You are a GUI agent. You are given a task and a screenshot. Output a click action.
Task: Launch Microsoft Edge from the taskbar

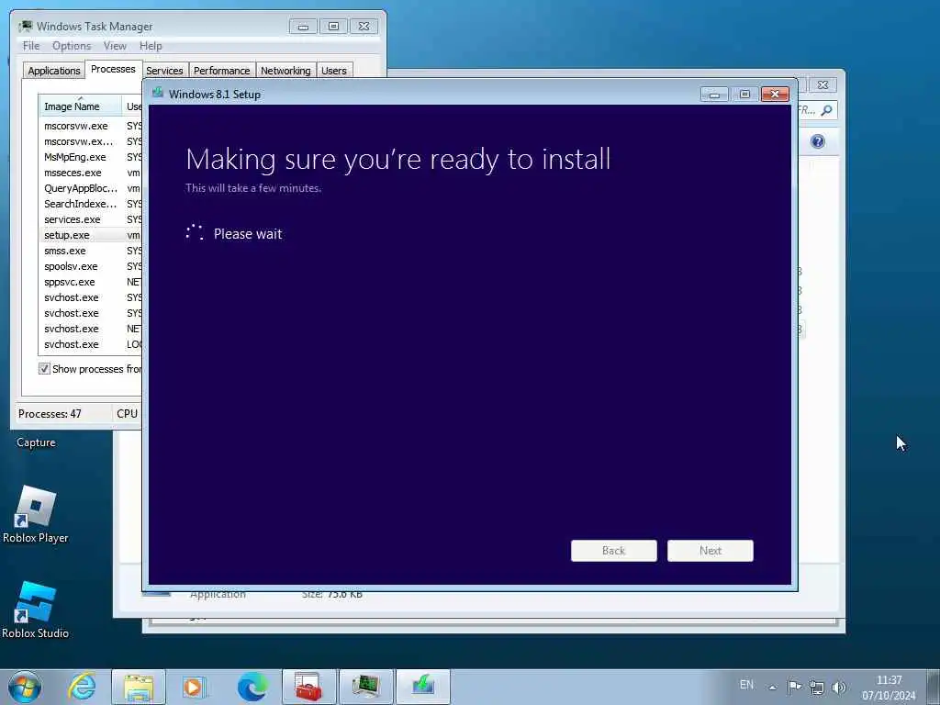pos(252,687)
